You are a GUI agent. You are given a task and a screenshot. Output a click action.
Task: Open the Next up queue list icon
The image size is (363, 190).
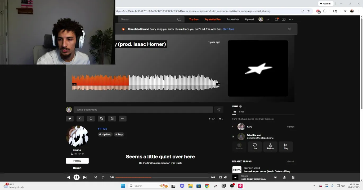(x=293, y=177)
